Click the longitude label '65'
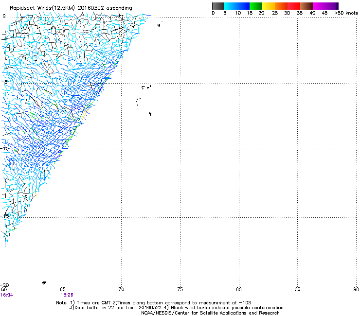This screenshot has width=360, height=316. click(63, 289)
